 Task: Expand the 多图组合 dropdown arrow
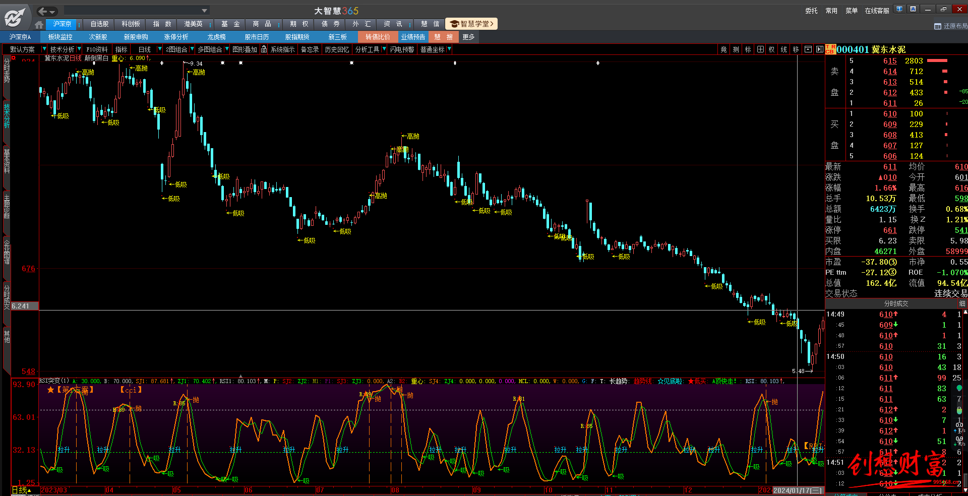pyautogui.click(x=227, y=49)
